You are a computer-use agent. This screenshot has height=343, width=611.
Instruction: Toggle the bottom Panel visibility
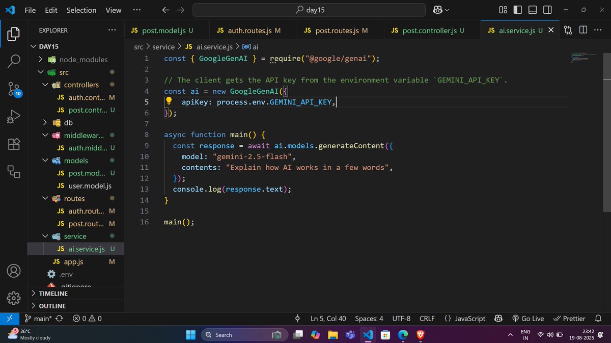click(533, 10)
